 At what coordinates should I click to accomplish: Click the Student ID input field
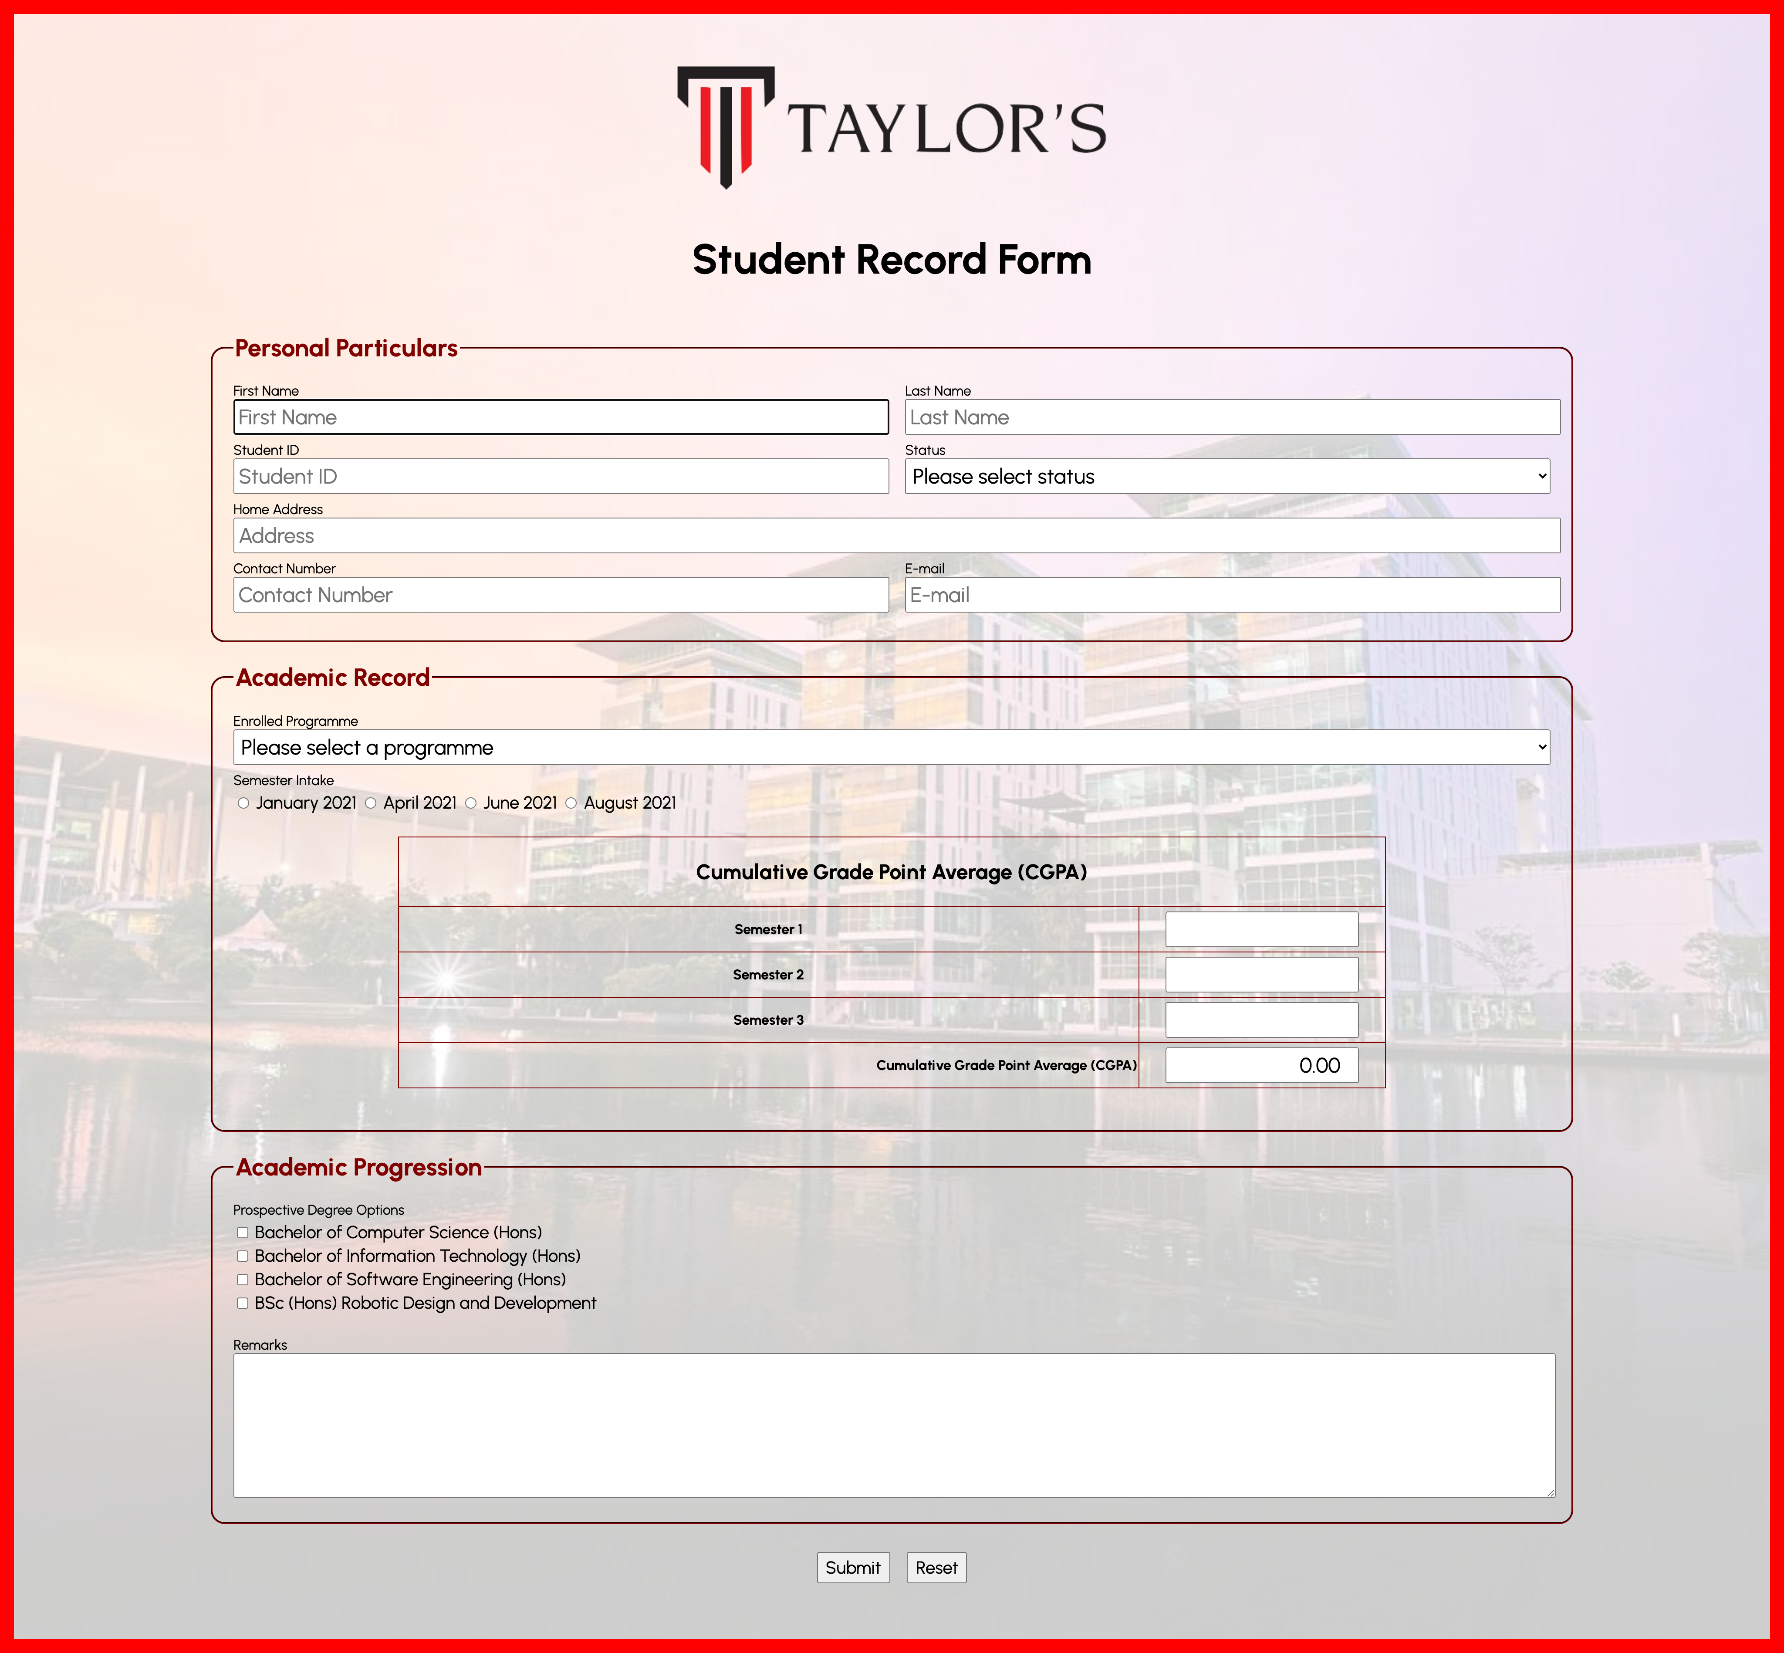(560, 476)
